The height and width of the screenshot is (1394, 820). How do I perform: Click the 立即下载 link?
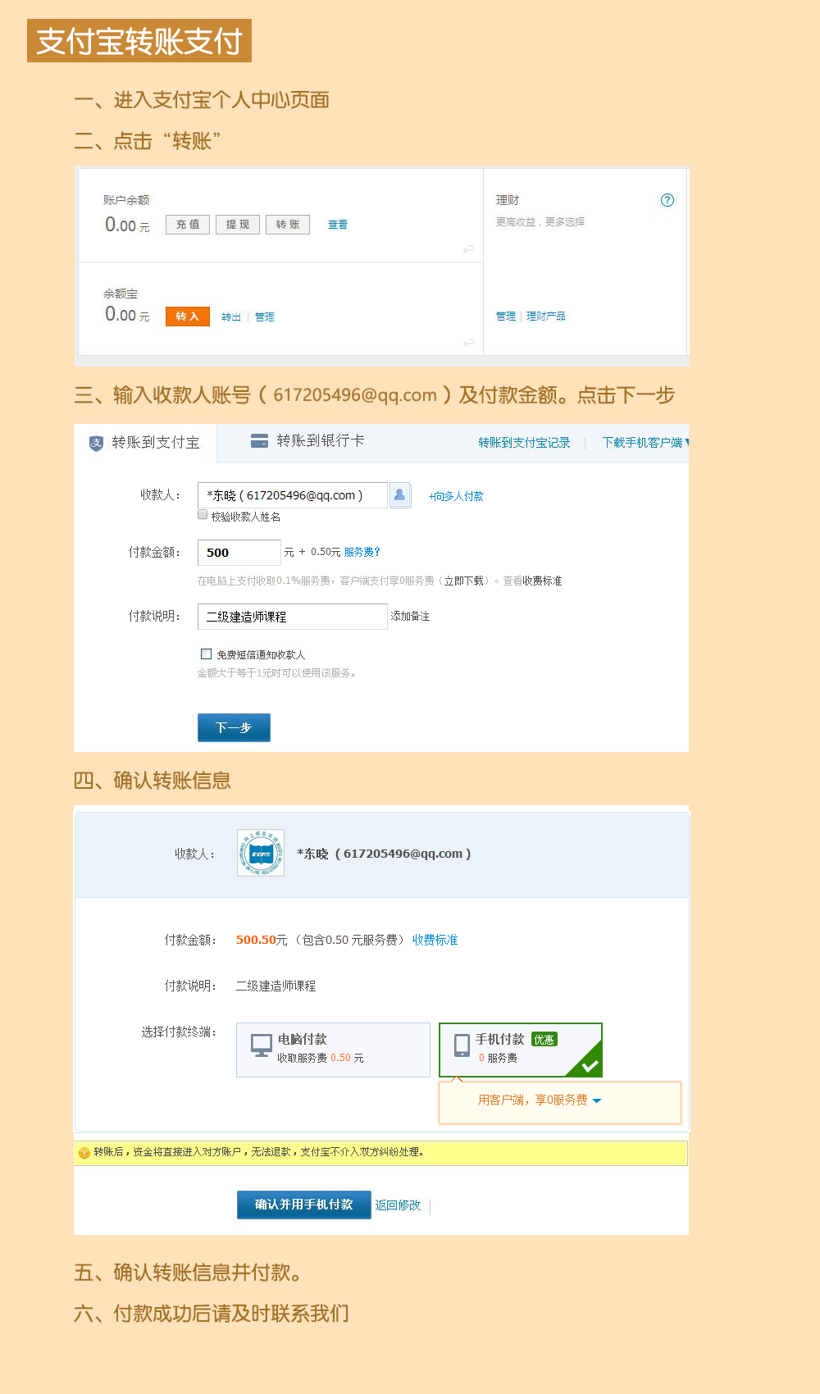(x=464, y=581)
